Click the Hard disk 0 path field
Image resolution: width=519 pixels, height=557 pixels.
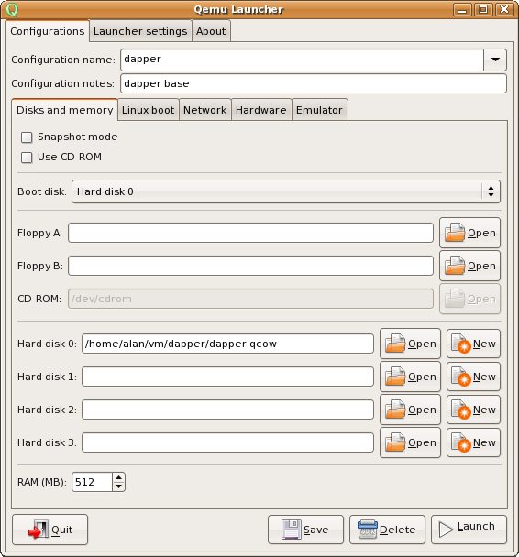coord(227,344)
